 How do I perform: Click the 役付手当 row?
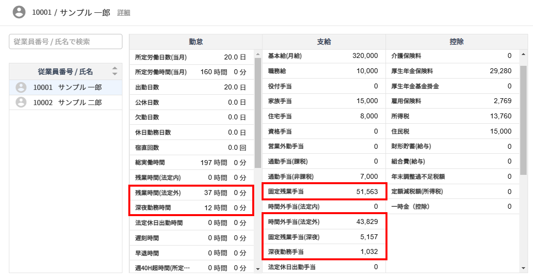point(324,86)
